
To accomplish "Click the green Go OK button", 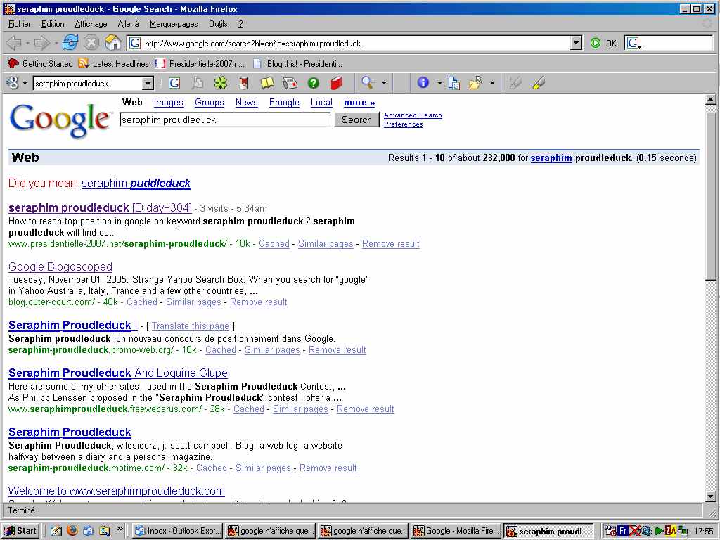I will [603, 43].
